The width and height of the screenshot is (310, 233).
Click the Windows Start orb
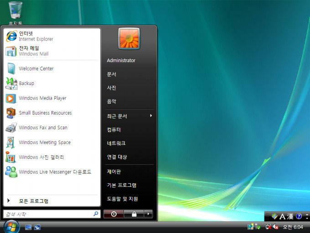[11, 227]
